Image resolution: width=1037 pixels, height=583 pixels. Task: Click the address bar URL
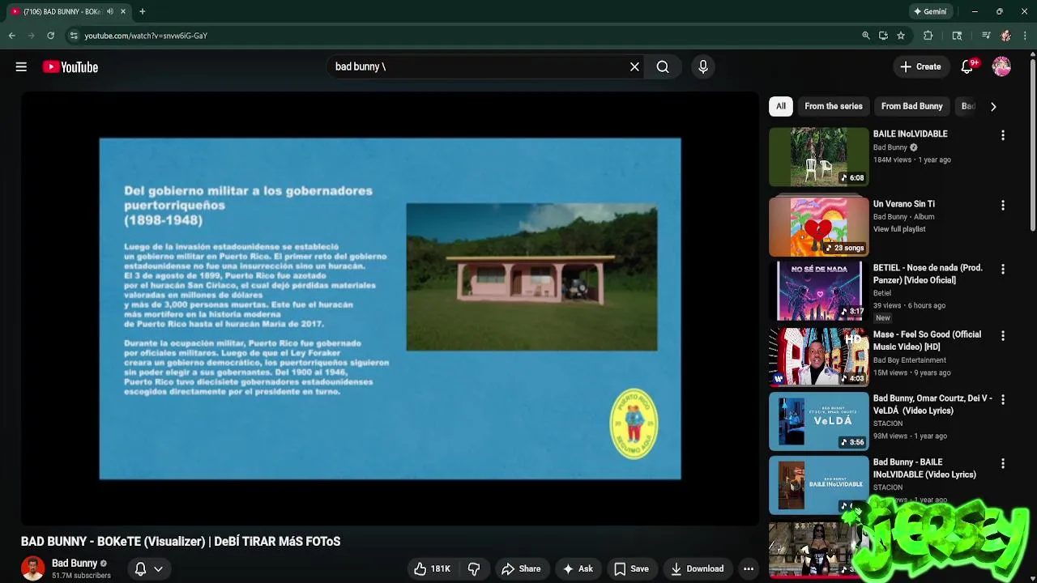(x=146, y=36)
